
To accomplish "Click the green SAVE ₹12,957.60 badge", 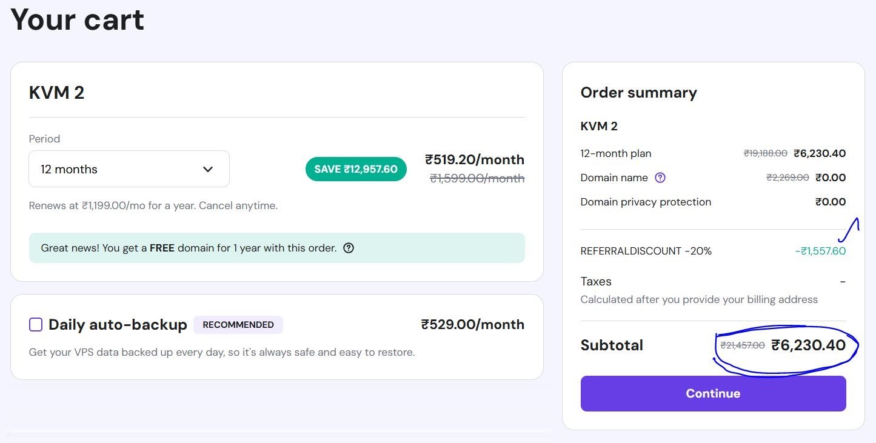I will 356,169.
